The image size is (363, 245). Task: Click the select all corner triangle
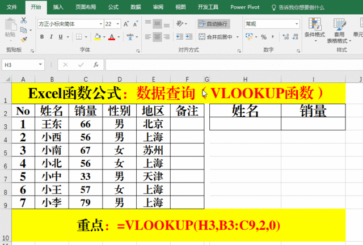pyautogui.click(x=7, y=79)
